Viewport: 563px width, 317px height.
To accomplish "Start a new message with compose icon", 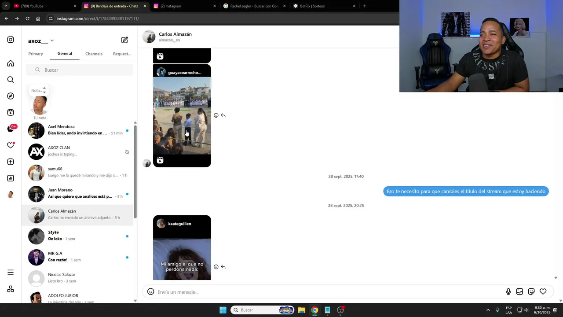I will point(124,40).
